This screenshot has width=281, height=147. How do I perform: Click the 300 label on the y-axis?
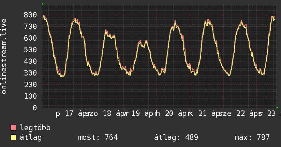pyautogui.click(x=31, y=73)
